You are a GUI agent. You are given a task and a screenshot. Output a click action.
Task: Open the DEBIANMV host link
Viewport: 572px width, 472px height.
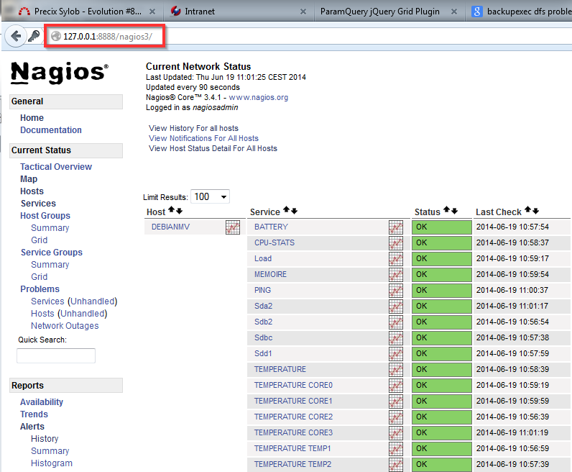[x=170, y=227]
